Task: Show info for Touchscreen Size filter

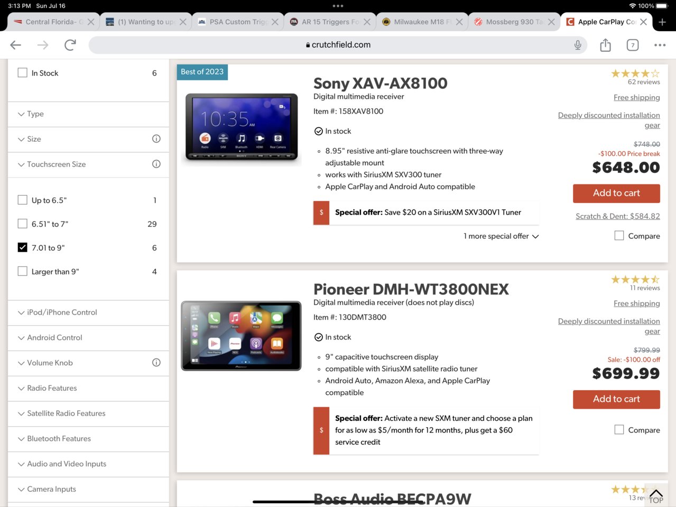Action: coord(156,164)
